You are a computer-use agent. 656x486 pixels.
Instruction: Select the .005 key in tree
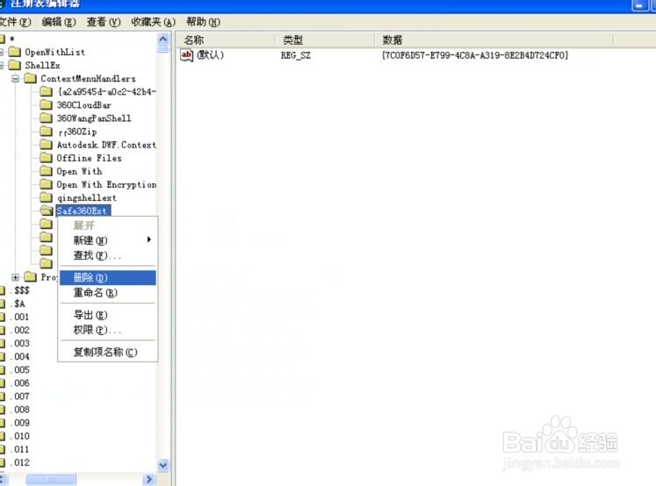point(20,370)
